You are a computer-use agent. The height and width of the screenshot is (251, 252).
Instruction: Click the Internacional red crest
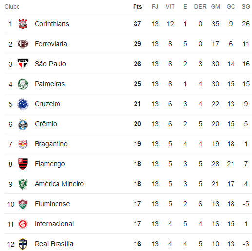coord(23,224)
